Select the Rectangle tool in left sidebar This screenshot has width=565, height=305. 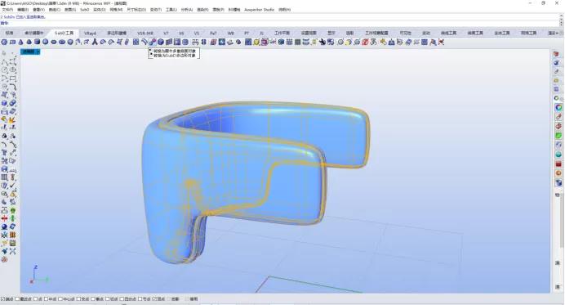tap(12, 78)
